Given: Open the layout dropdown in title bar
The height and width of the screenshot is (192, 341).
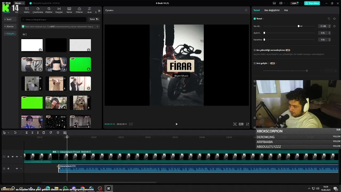Looking at the screenshot, I should 282,3.
